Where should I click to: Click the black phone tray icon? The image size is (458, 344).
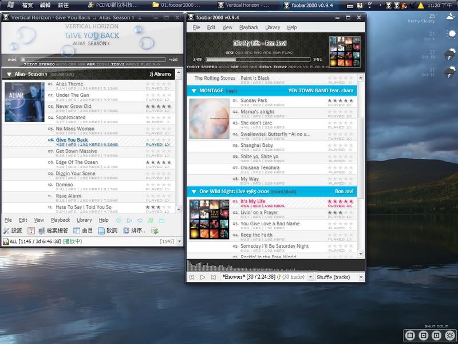(x=413, y=5)
